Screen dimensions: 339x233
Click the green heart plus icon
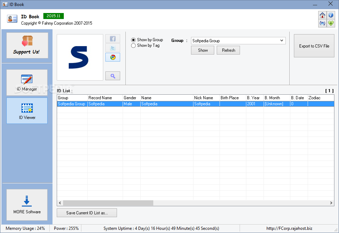331,23
